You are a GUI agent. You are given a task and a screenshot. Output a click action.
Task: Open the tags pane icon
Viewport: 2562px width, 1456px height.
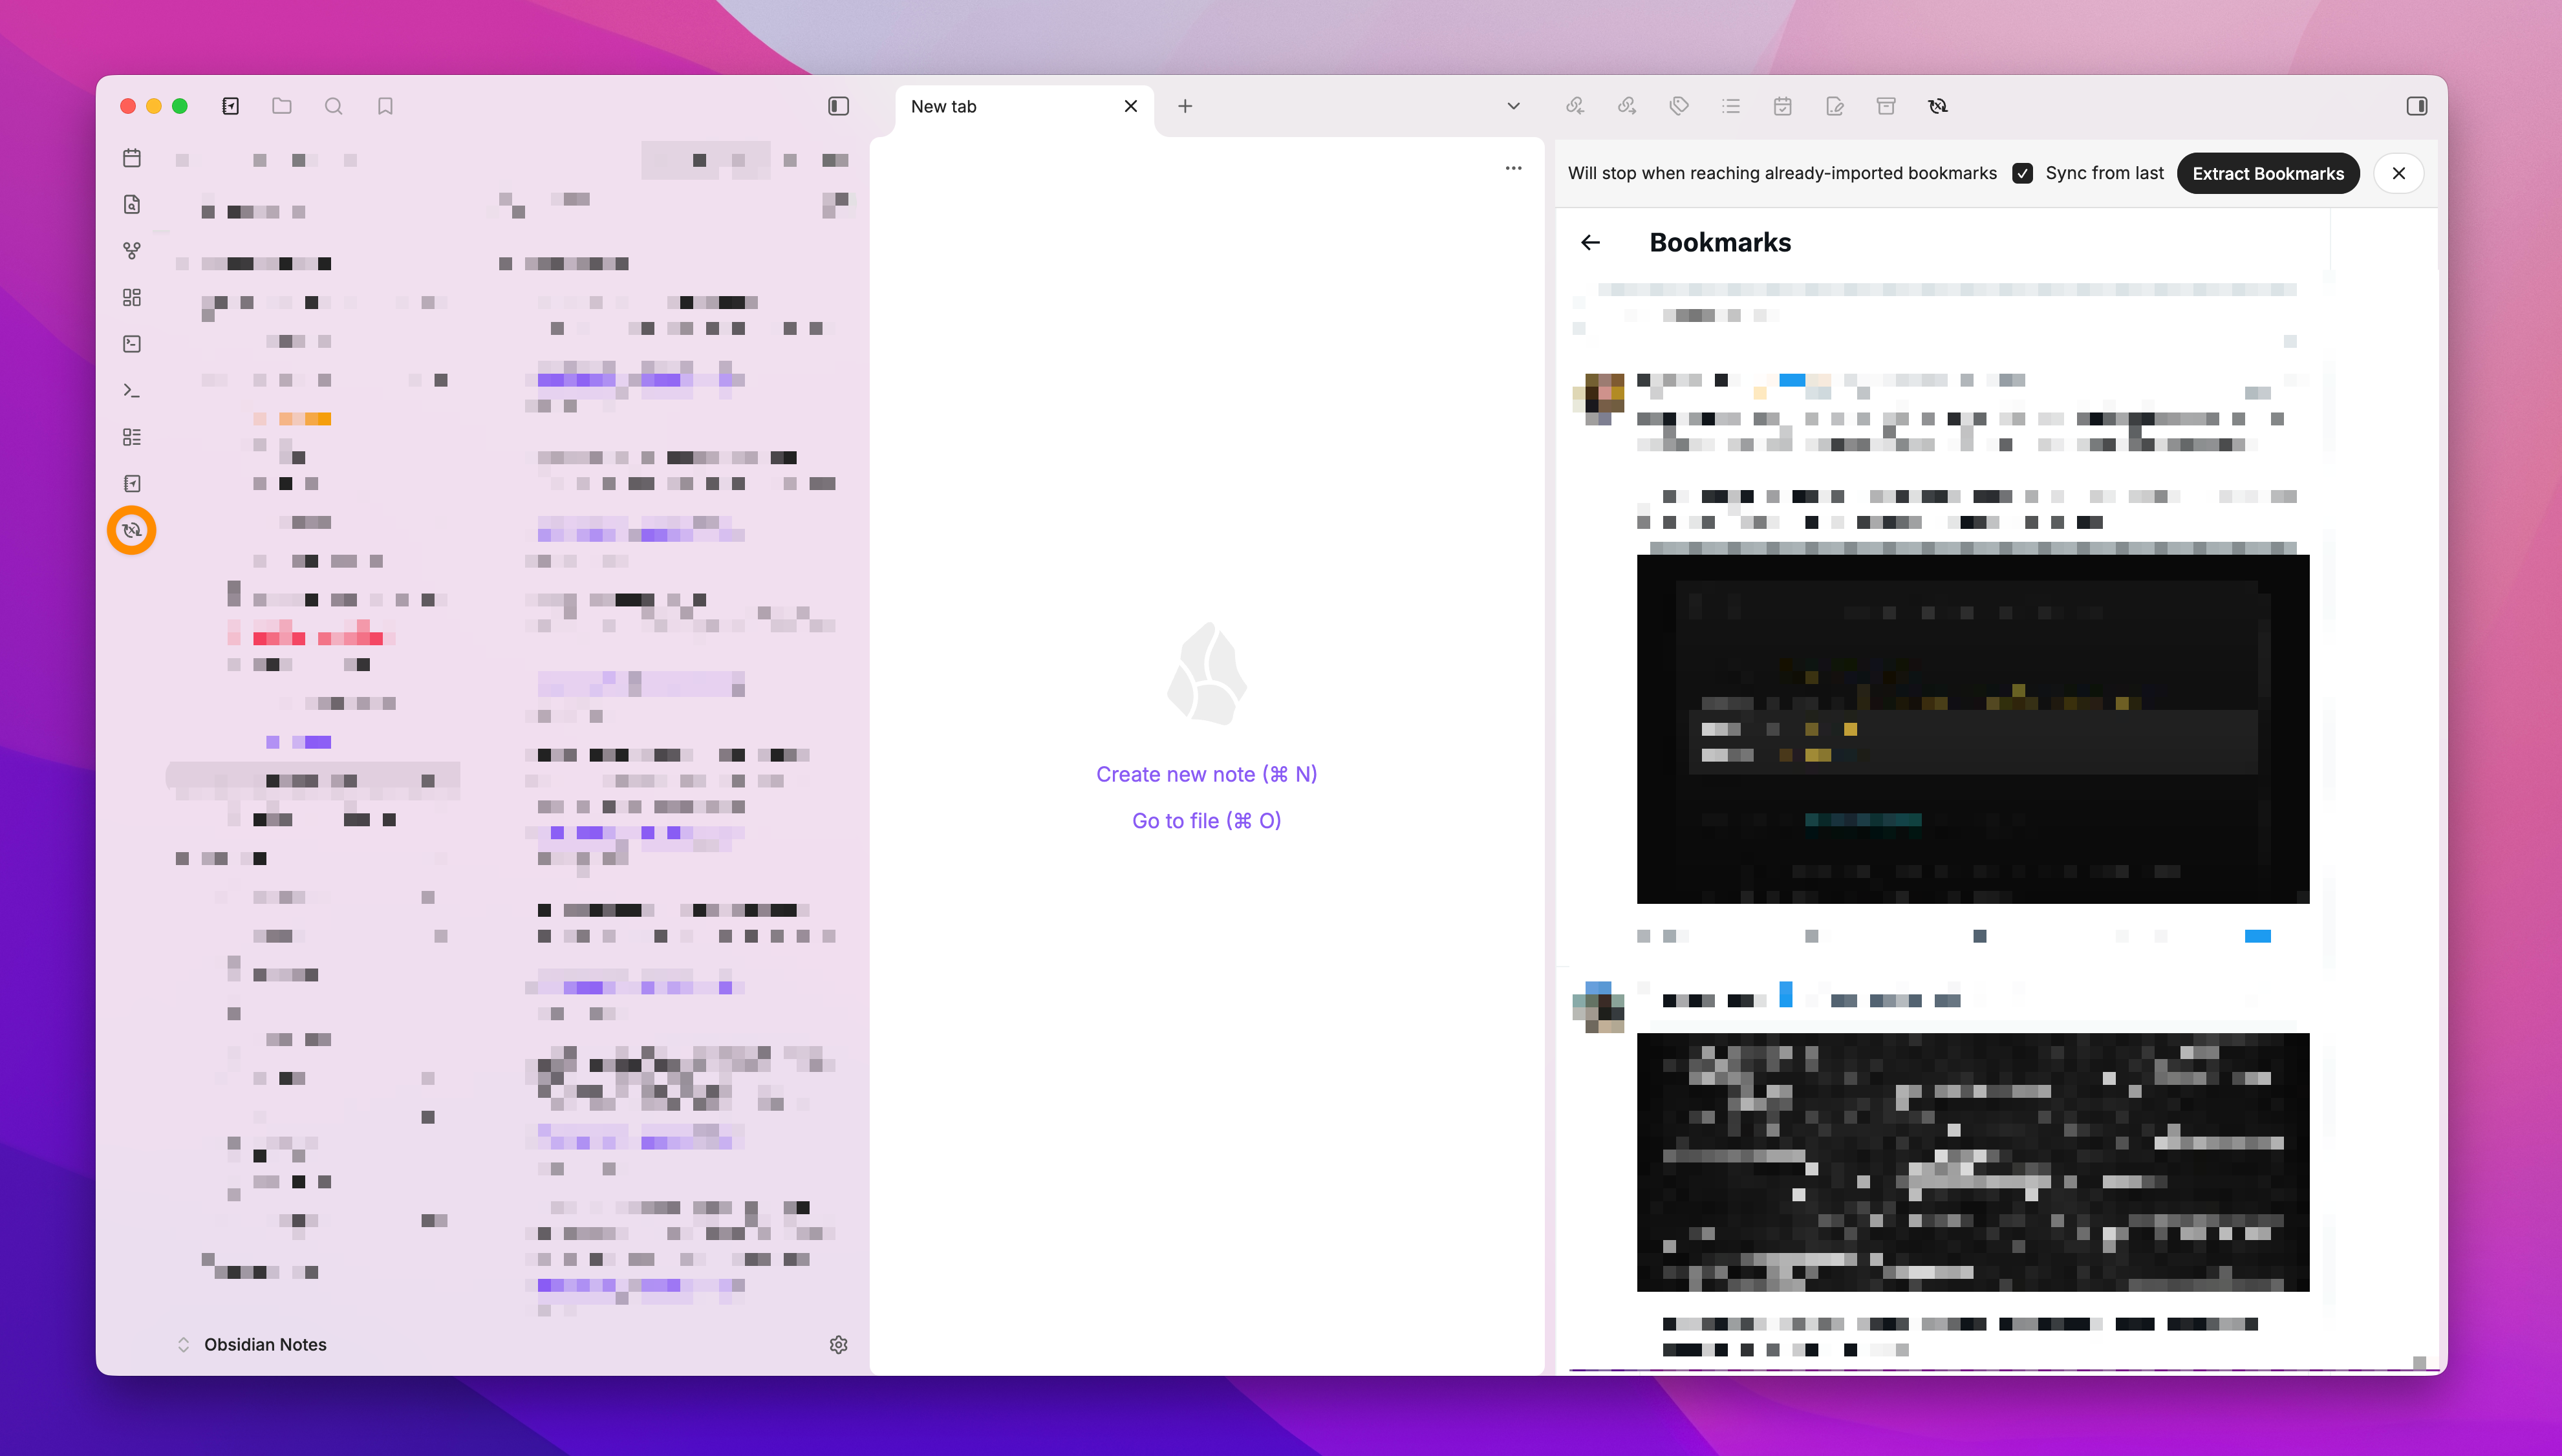(1678, 106)
